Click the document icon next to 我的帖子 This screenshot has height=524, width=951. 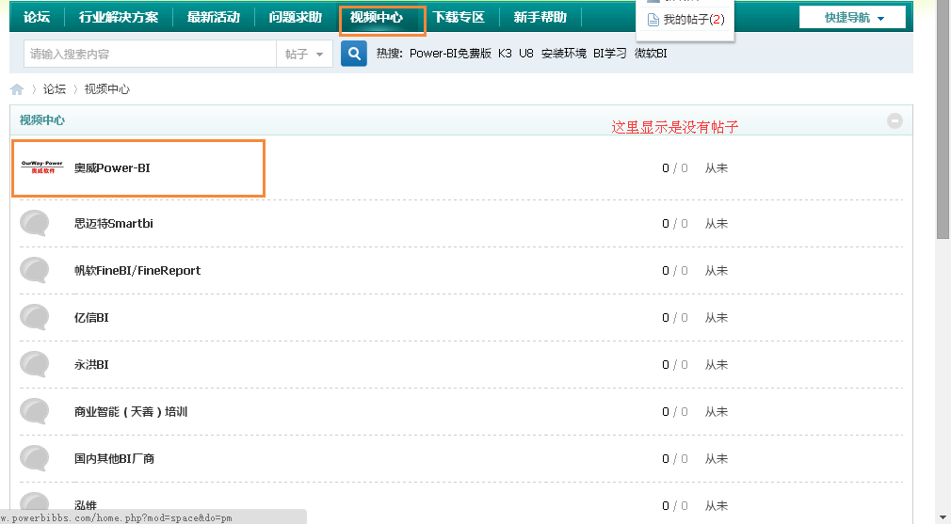(653, 20)
